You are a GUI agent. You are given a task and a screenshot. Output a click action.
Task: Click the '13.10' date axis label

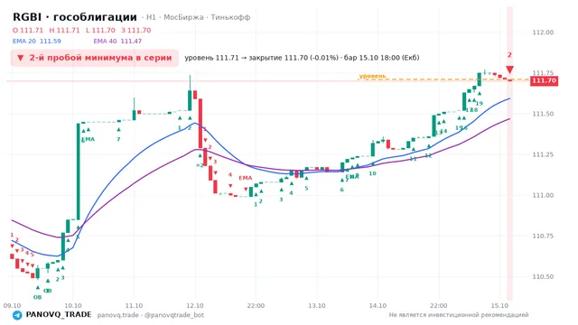click(x=317, y=305)
